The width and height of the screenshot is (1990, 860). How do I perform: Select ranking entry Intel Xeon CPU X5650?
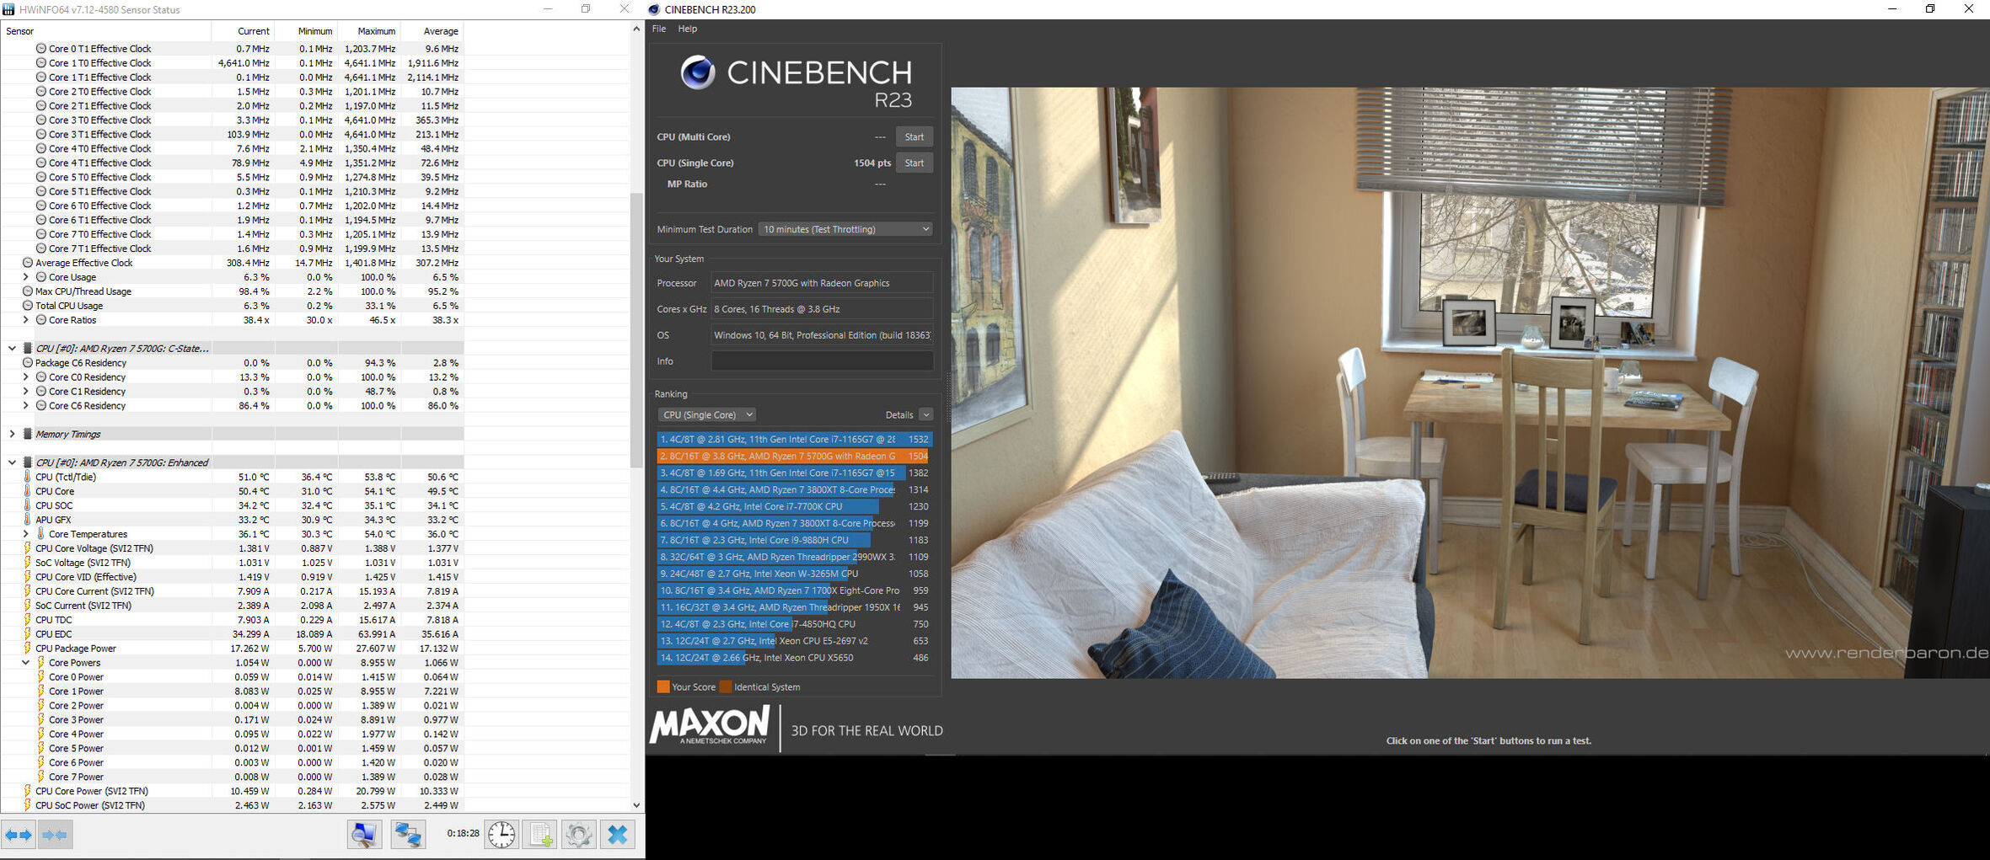[794, 658]
